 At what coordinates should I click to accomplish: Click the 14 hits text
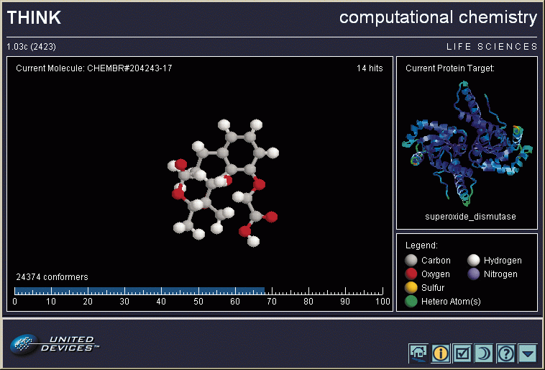tap(370, 68)
